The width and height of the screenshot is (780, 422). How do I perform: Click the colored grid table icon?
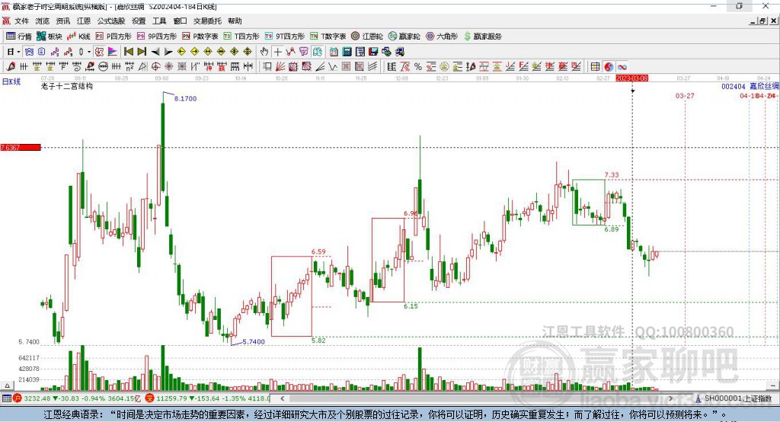coord(596,67)
